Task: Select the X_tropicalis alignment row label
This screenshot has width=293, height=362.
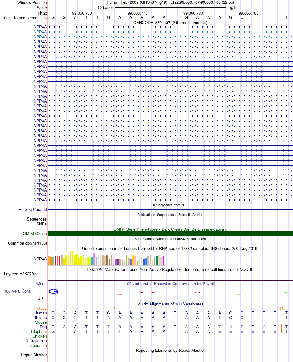Action: (x=36, y=341)
